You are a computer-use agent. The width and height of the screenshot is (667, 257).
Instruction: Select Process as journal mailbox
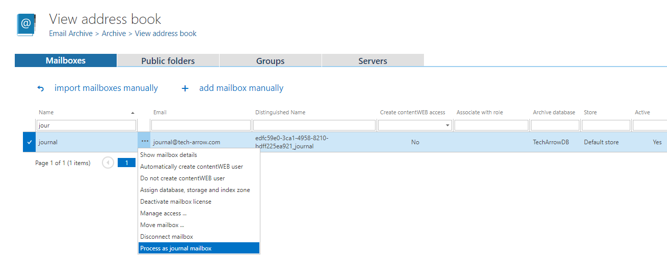coord(176,248)
